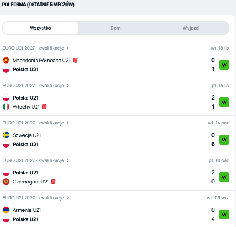Click green W badge for Macedonia Północna match
Screen dimensions: 236x227
click(224, 65)
